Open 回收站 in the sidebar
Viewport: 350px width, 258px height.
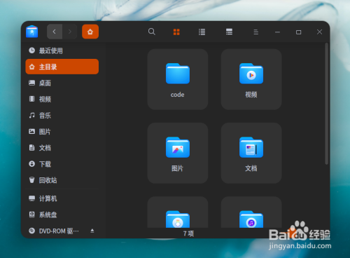point(62,180)
